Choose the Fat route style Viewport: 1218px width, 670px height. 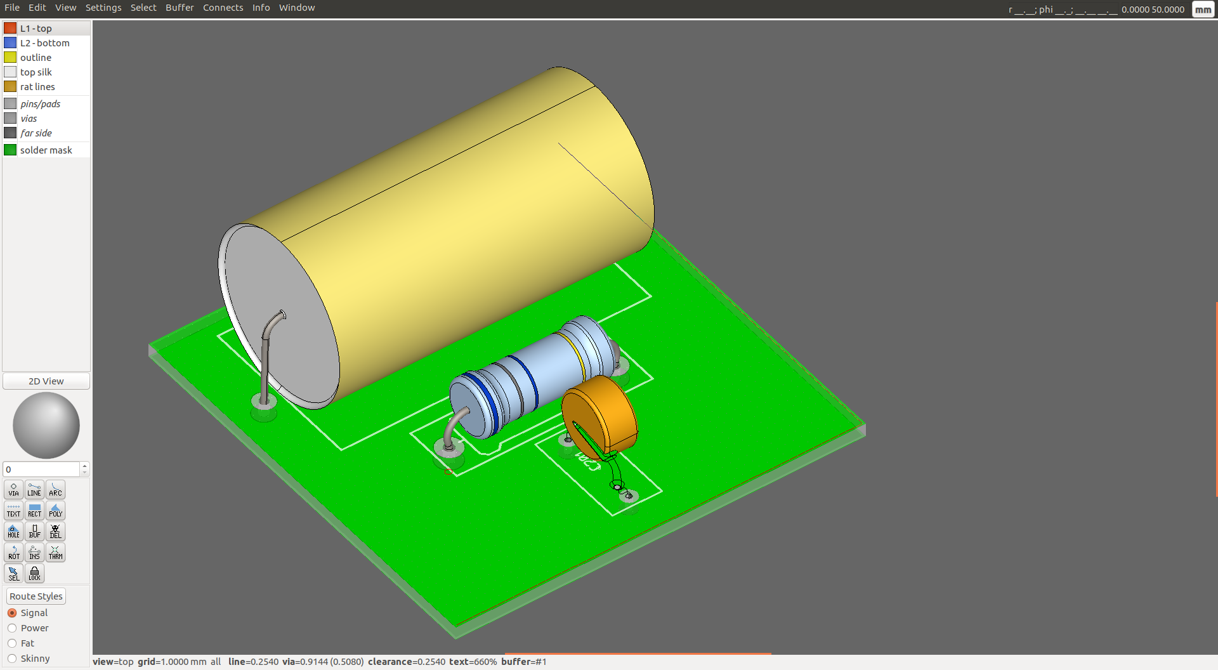21,643
